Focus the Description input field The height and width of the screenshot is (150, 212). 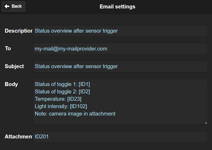120,31
